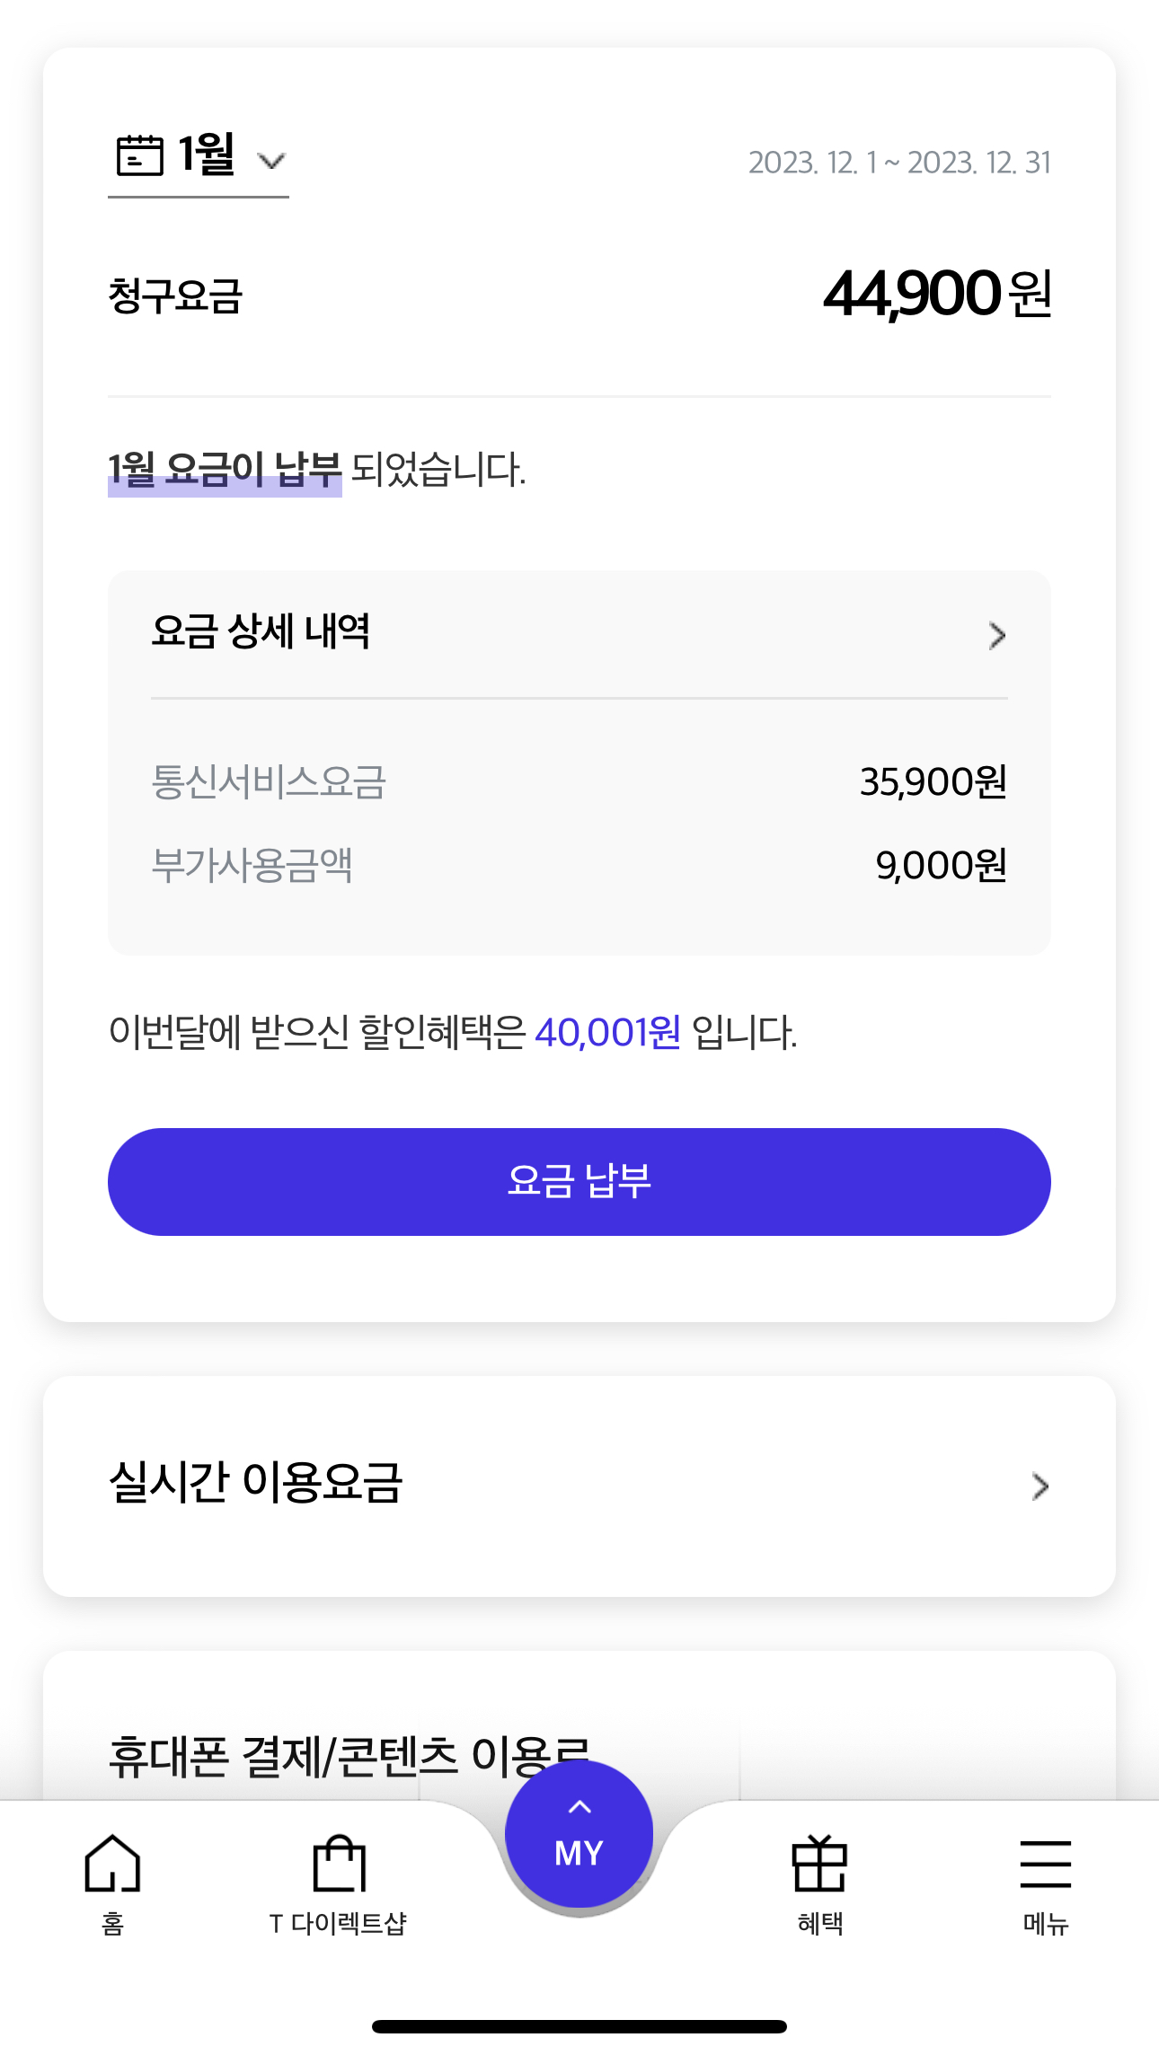The height and width of the screenshot is (2055, 1159).
Task: Tap the highlighted 1월 요금이 납부 text
Action: point(225,470)
